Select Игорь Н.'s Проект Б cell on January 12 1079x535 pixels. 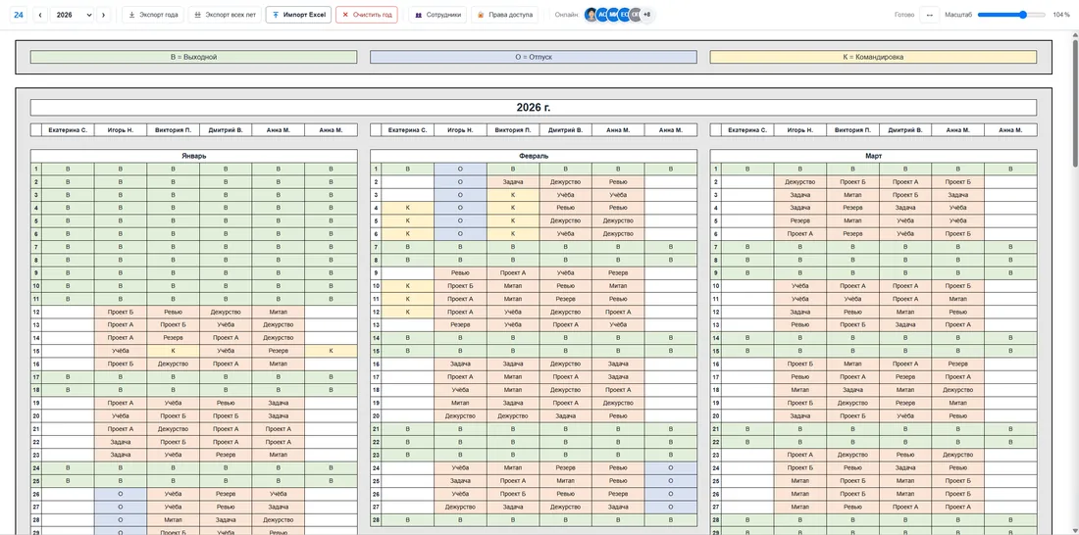point(121,312)
